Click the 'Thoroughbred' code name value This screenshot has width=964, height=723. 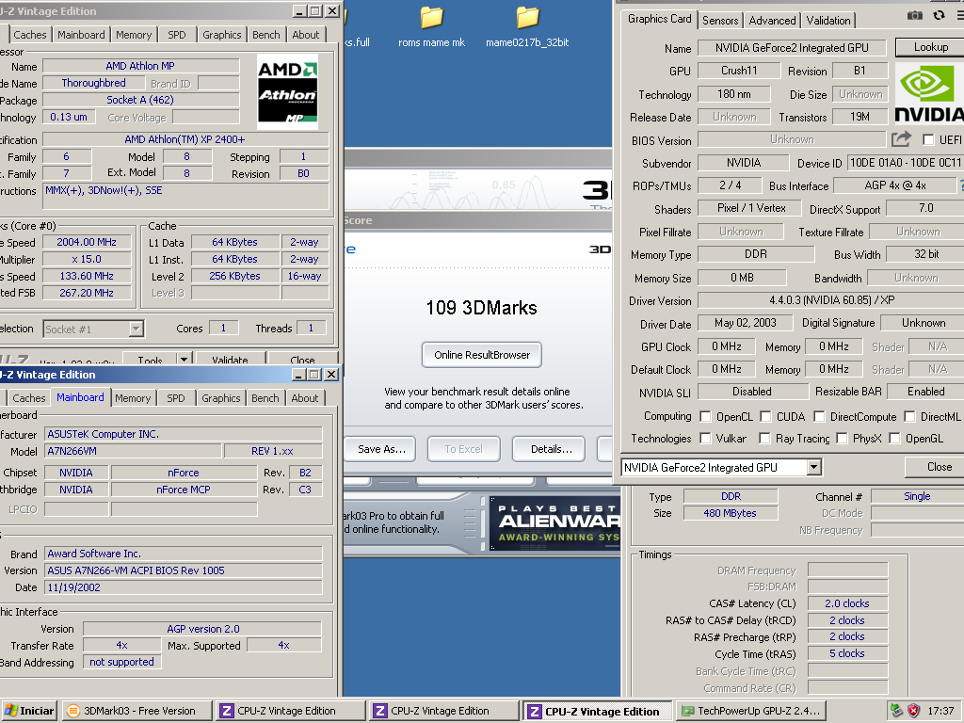tap(93, 83)
